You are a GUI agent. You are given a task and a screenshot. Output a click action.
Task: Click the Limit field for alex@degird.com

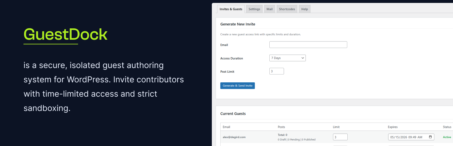point(340,137)
